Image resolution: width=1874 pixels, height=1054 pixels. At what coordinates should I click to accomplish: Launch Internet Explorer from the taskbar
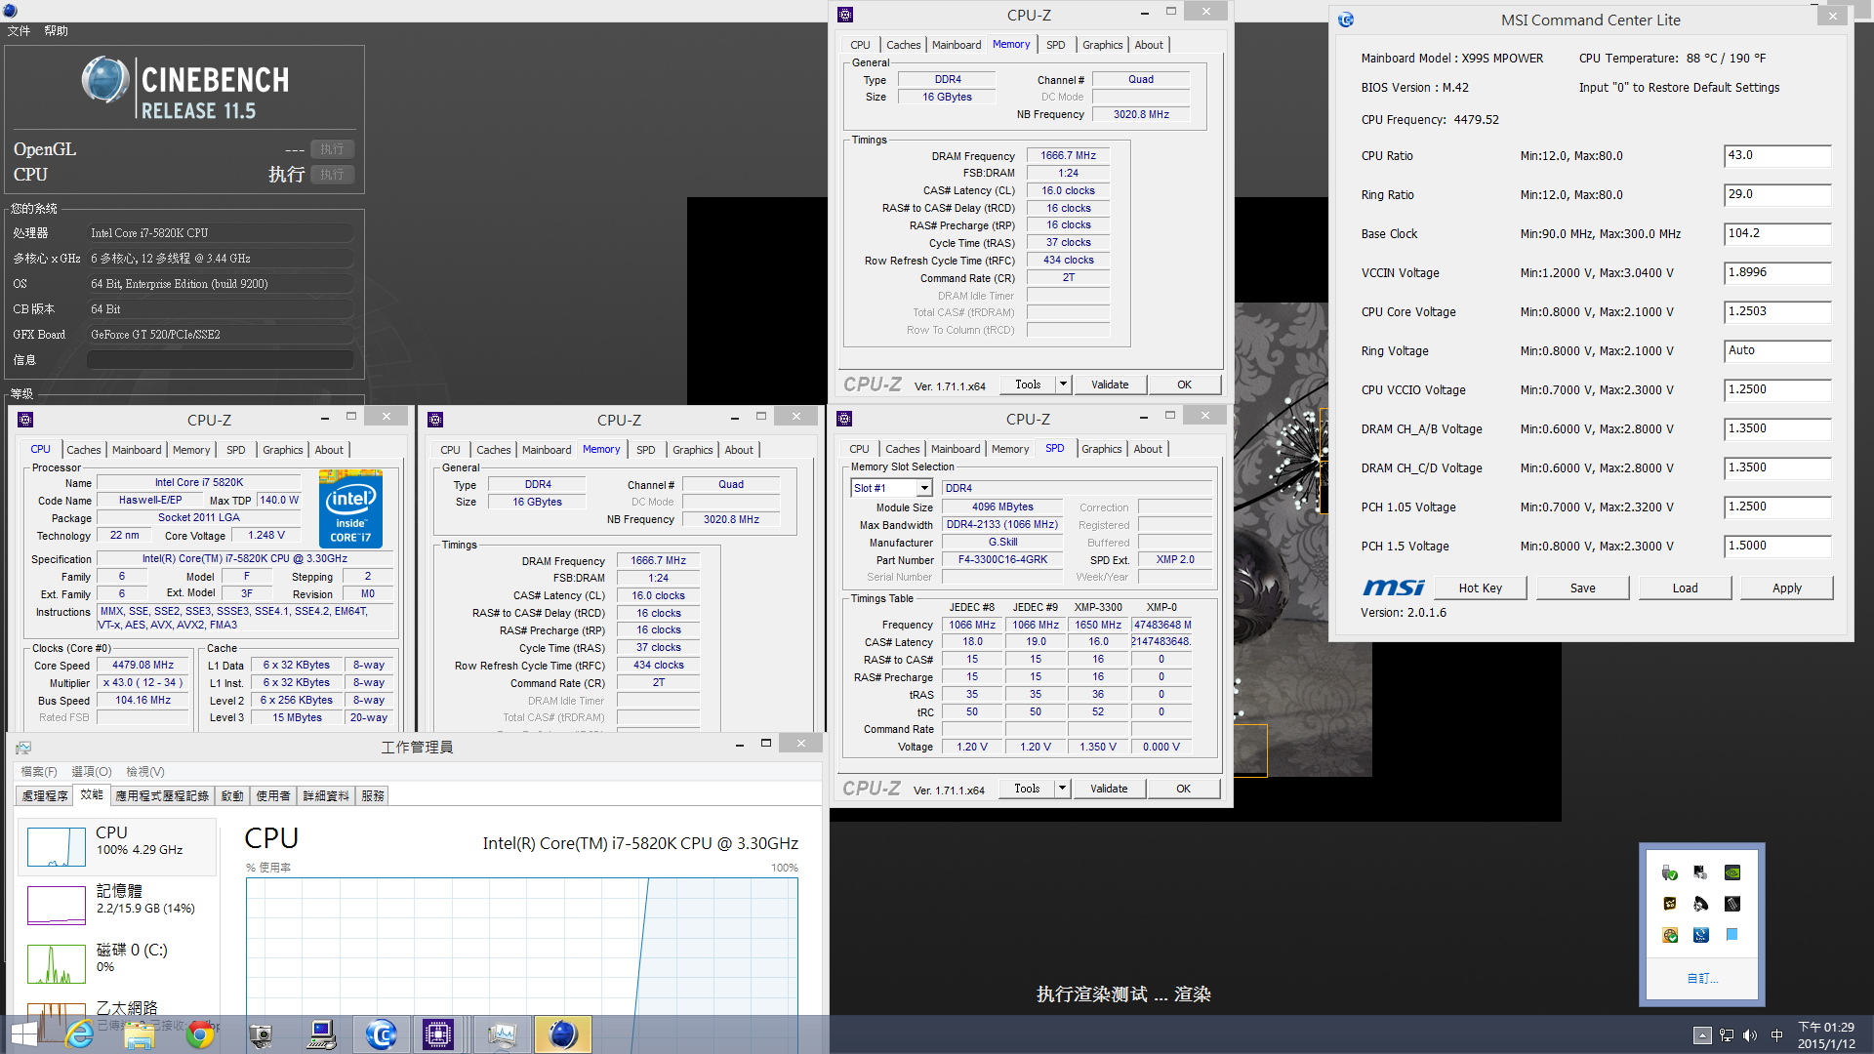[80, 1034]
